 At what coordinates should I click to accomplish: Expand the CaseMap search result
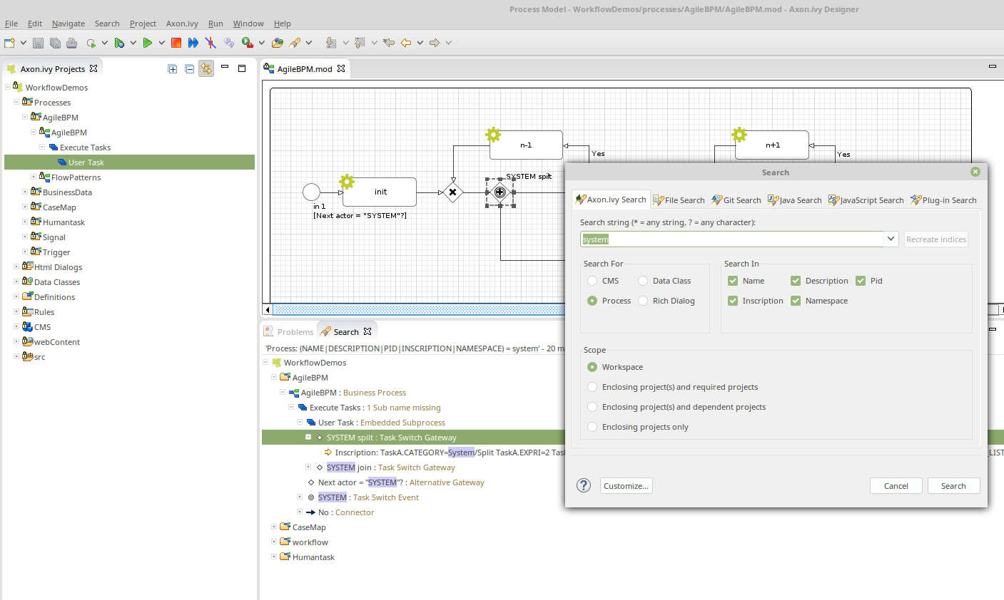274,527
